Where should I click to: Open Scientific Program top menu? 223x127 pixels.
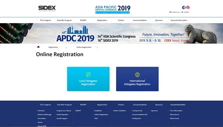click(x=64, y=20)
